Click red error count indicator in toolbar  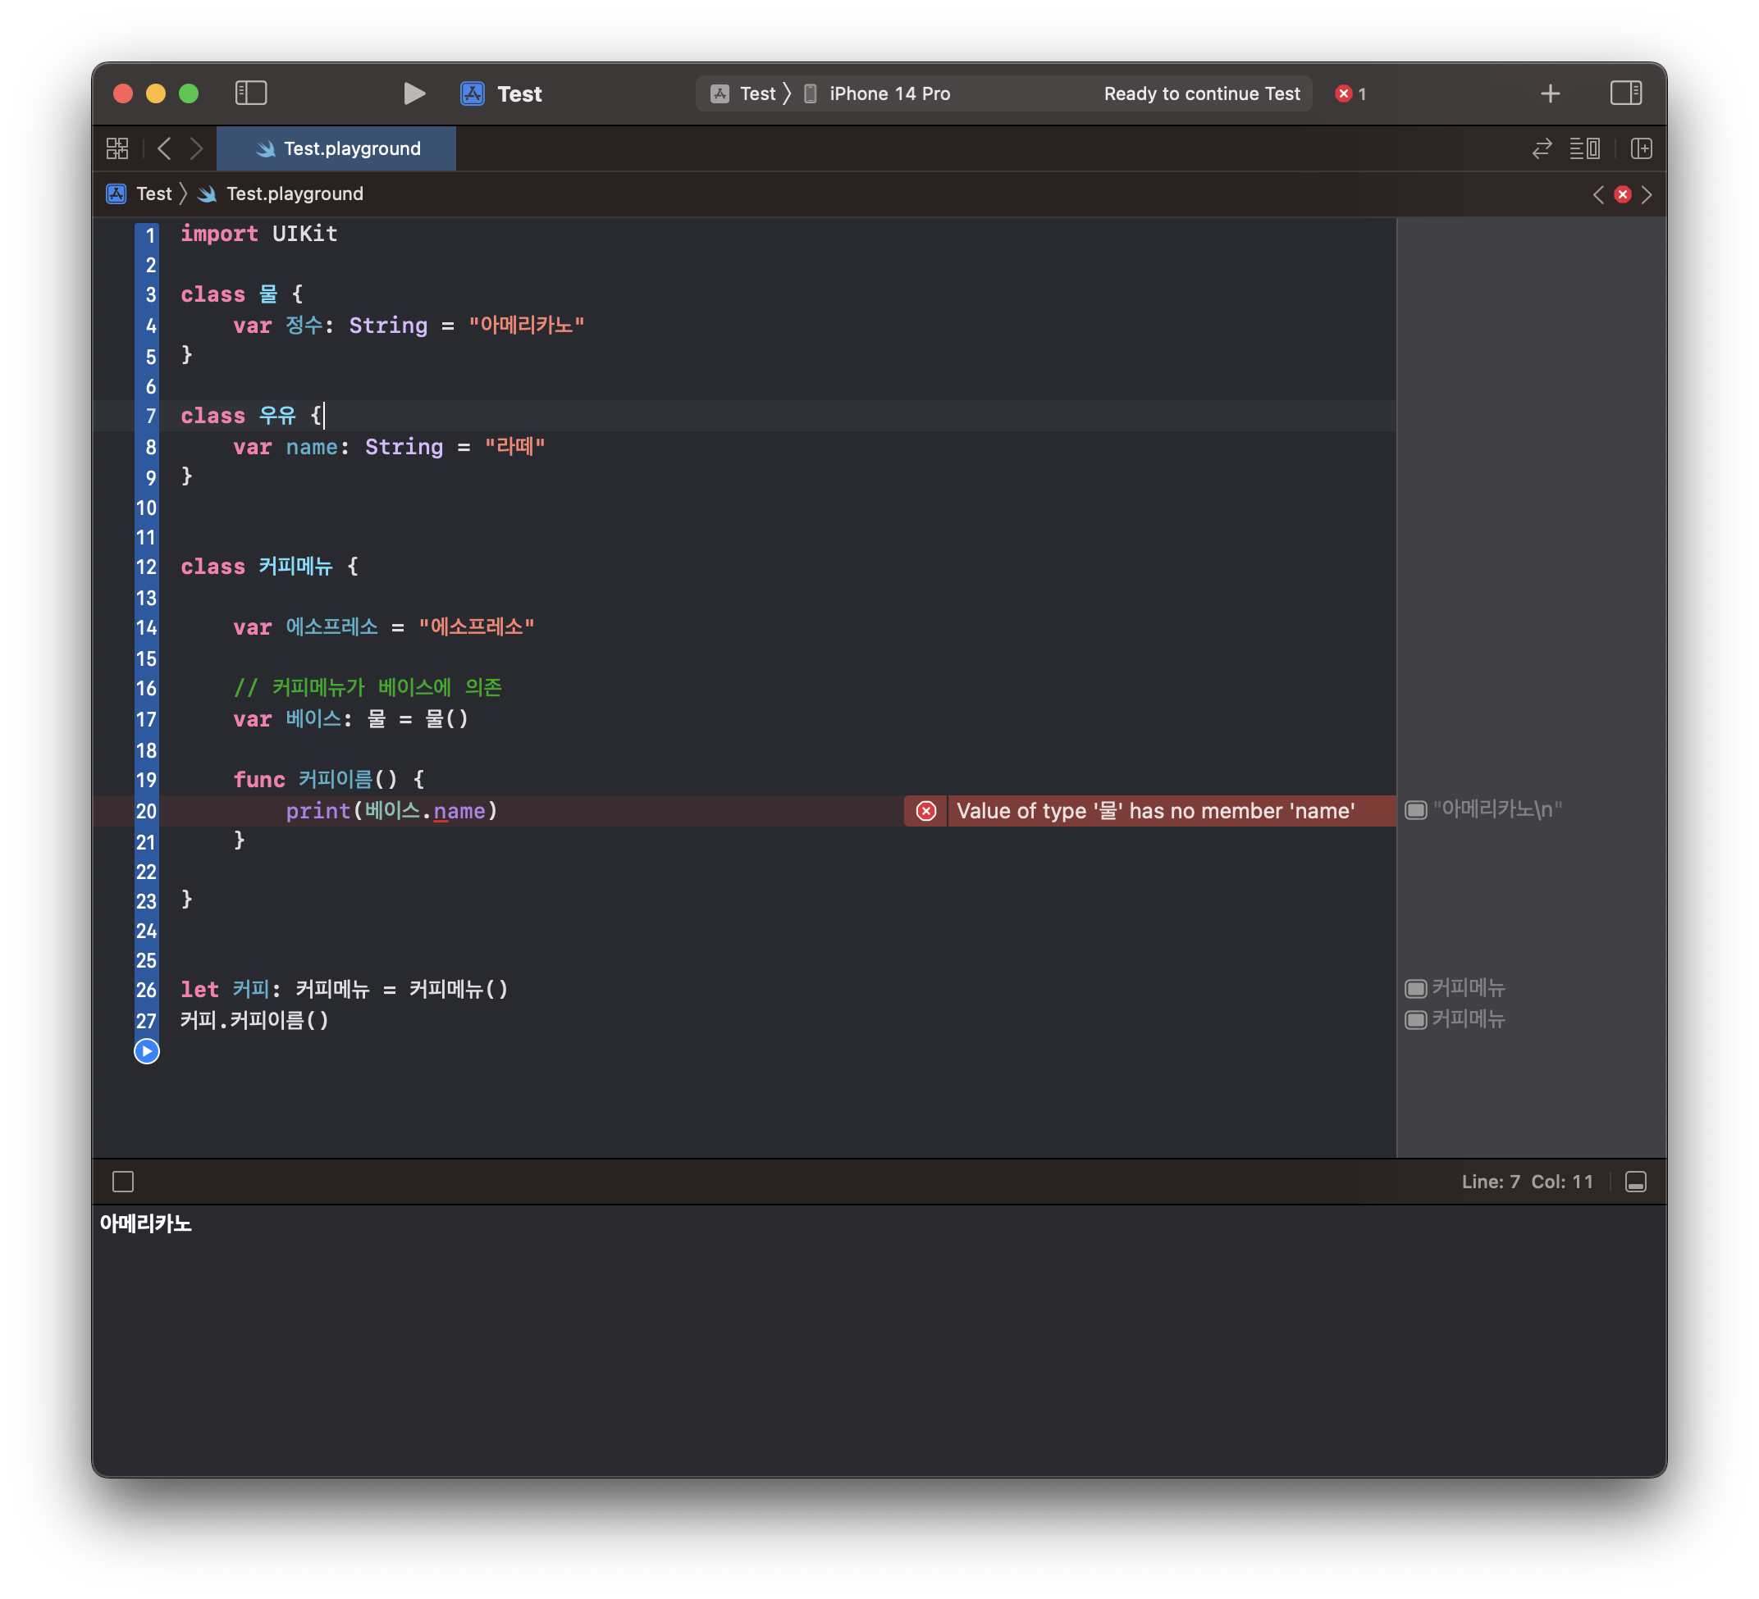point(1350,93)
